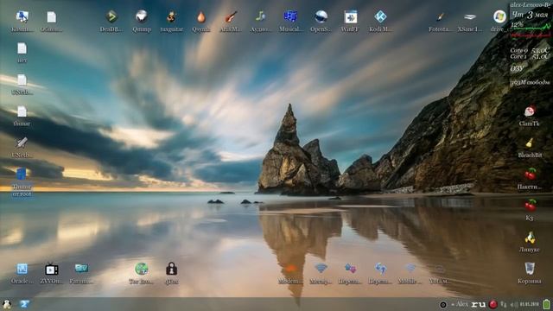Click the blue taskbar launcher icon

pos(24,304)
